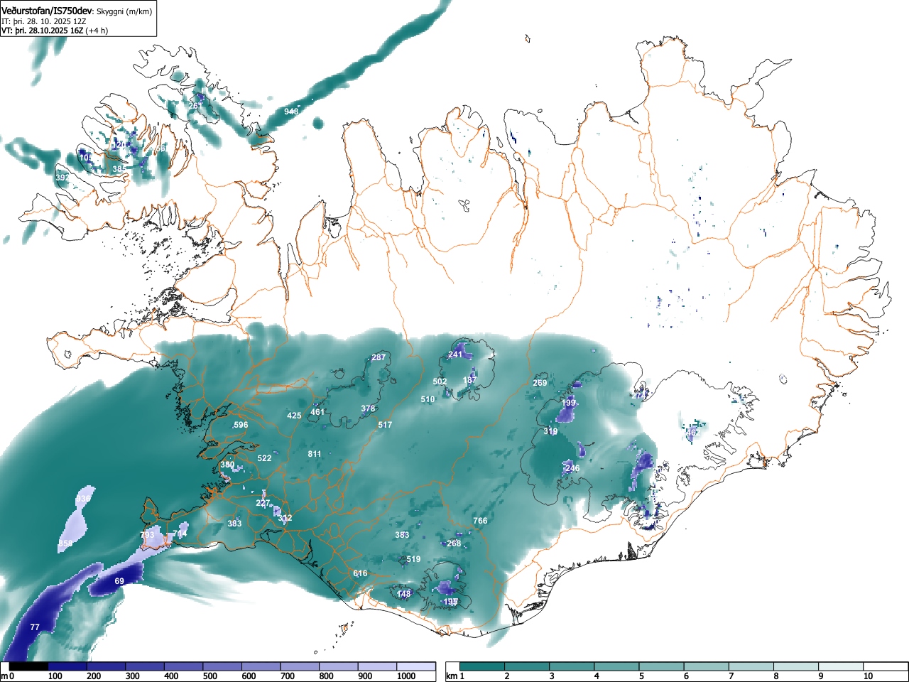909x682 pixels.
Task: Select the 5–6 km legend swatch
Action: [661, 666]
